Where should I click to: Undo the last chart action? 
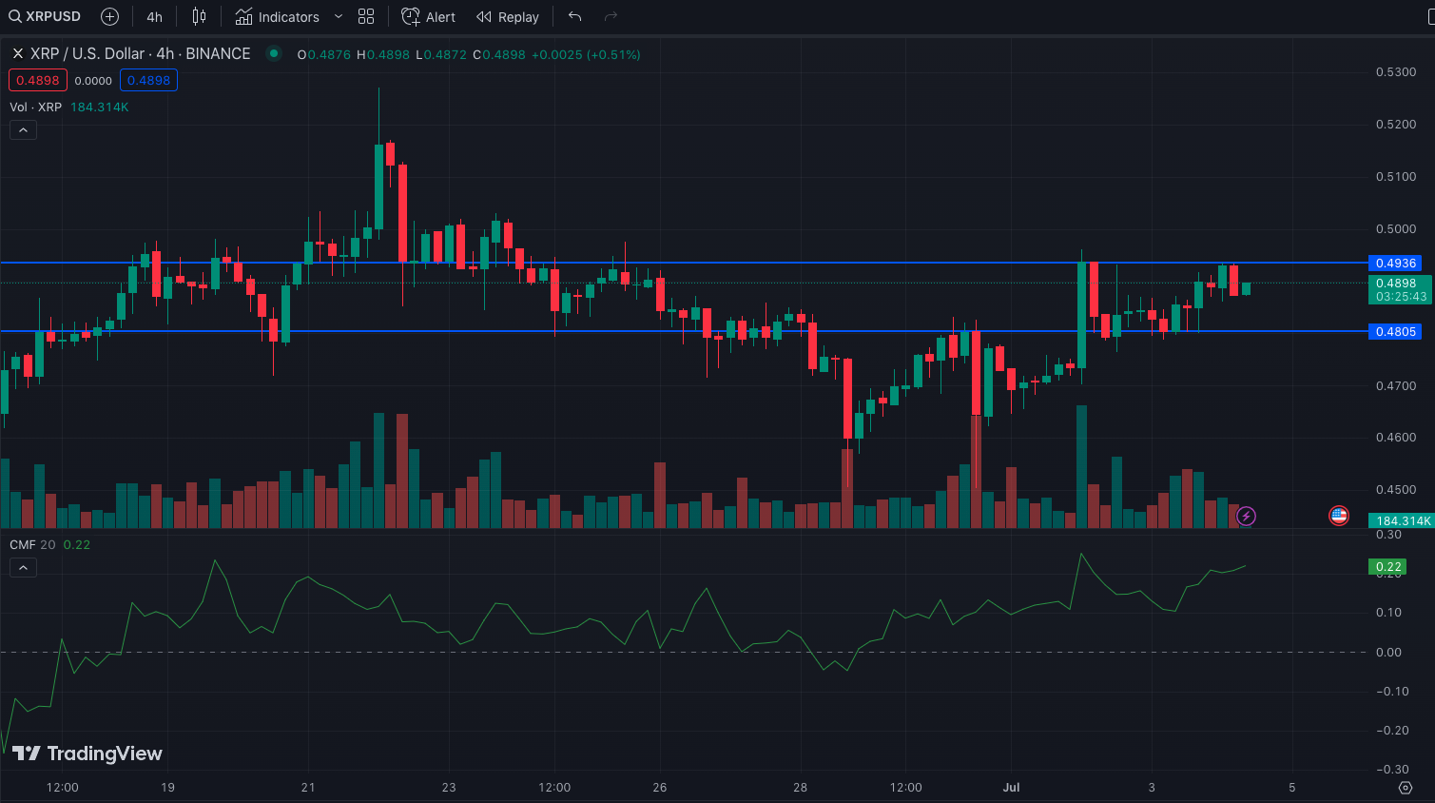[575, 16]
